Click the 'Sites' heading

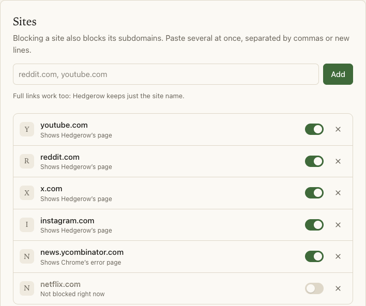click(x=25, y=22)
